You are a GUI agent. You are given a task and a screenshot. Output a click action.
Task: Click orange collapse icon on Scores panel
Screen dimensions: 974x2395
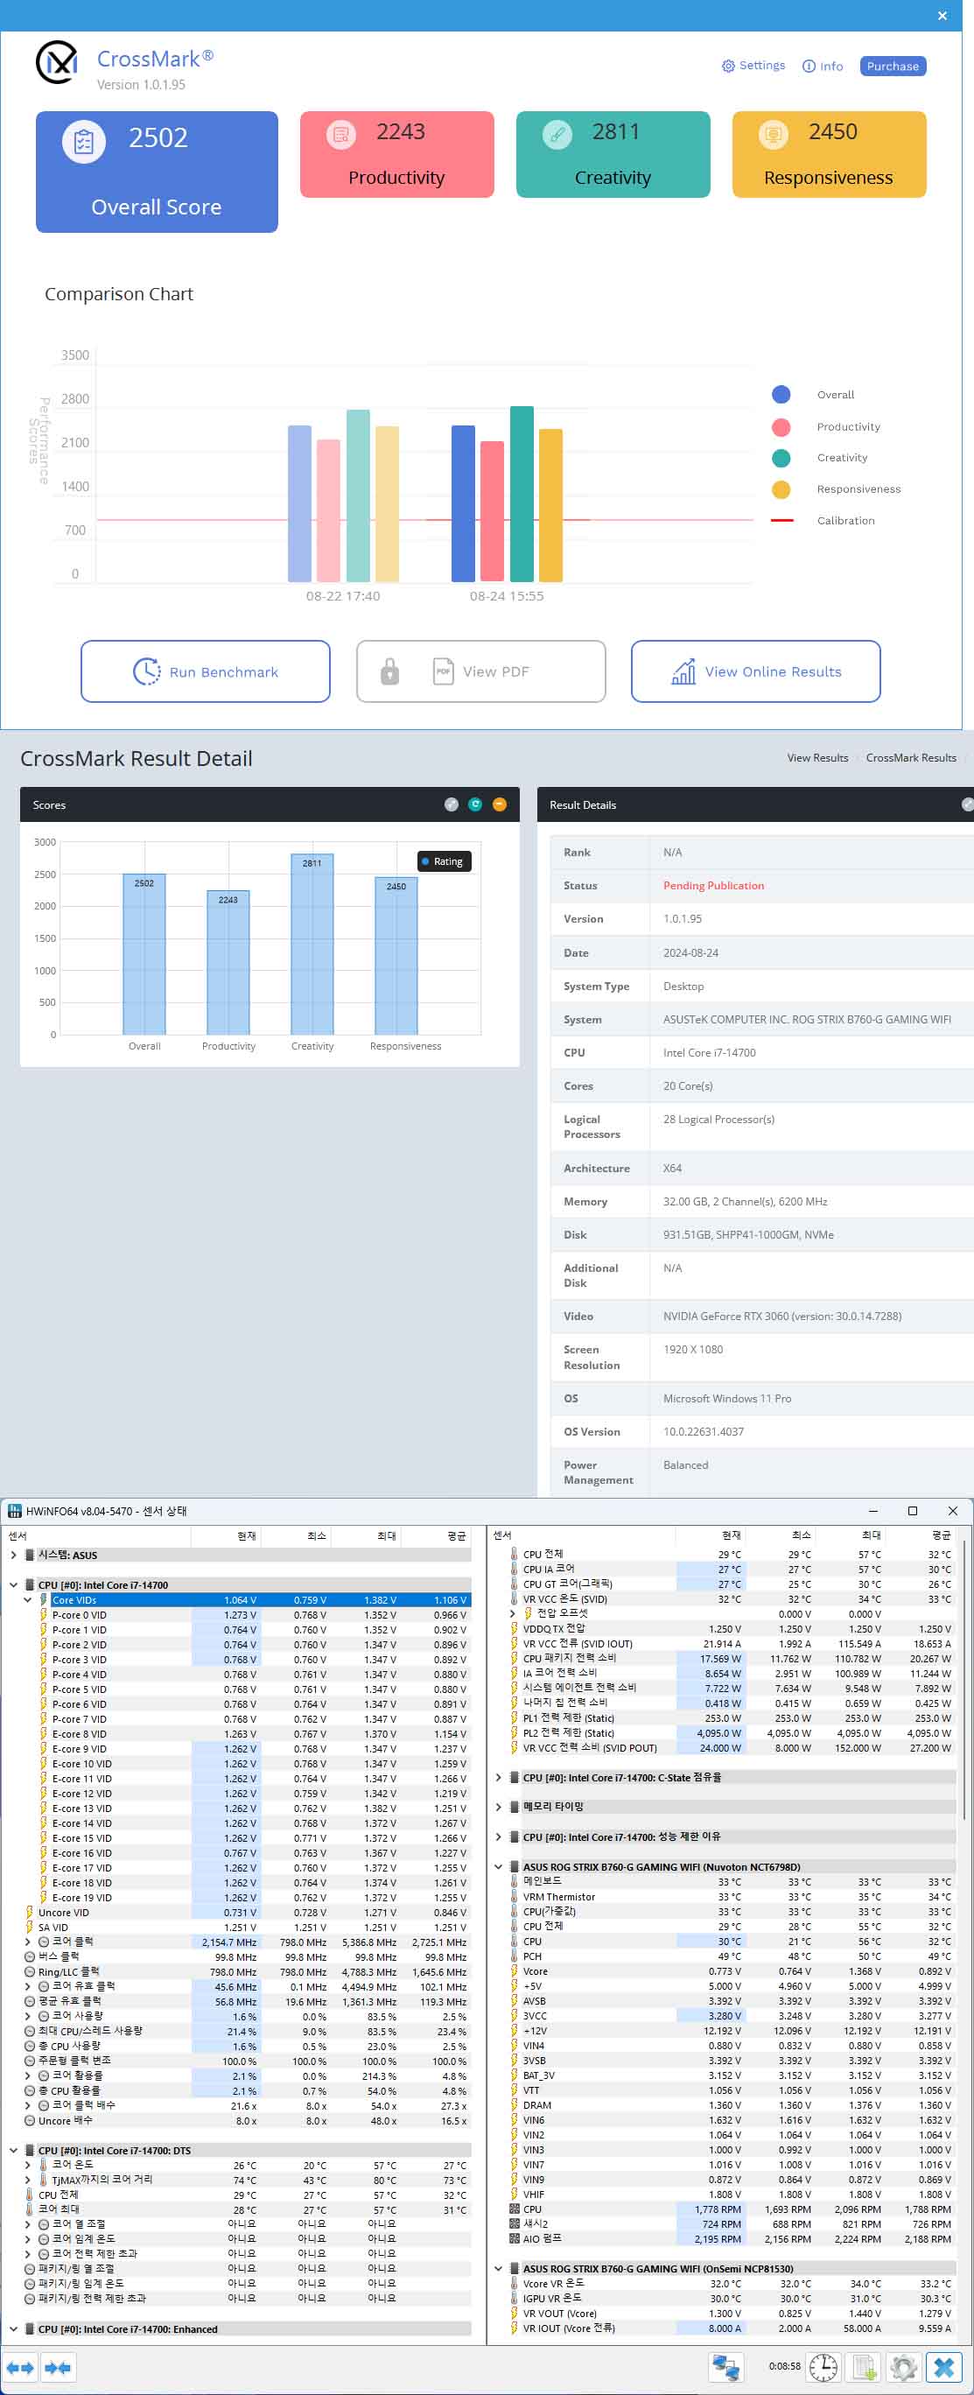click(499, 804)
